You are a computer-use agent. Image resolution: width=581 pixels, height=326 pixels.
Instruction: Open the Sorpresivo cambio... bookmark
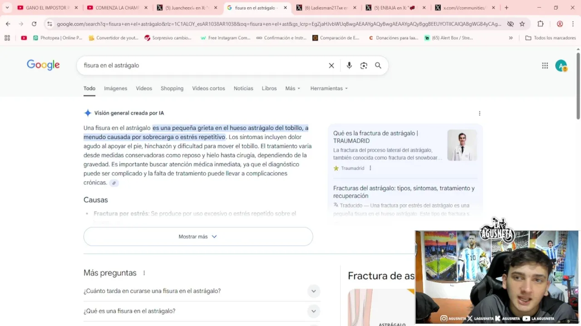click(168, 38)
